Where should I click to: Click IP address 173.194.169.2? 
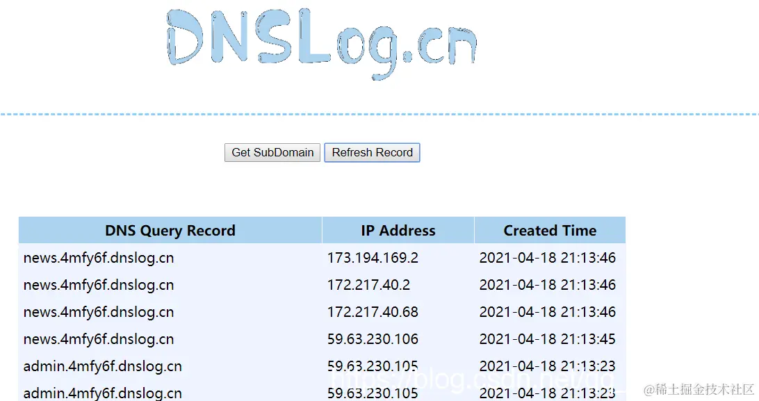373,258
